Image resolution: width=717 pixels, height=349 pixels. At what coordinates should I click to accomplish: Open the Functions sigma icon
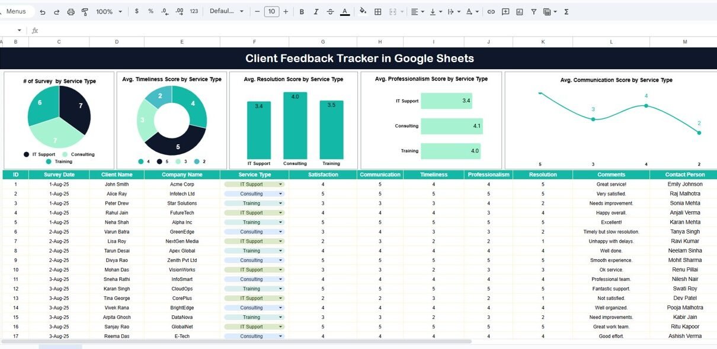coord(566,12)
